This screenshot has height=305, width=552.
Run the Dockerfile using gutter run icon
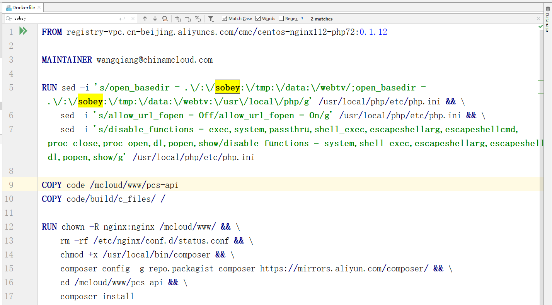[23, 31]
